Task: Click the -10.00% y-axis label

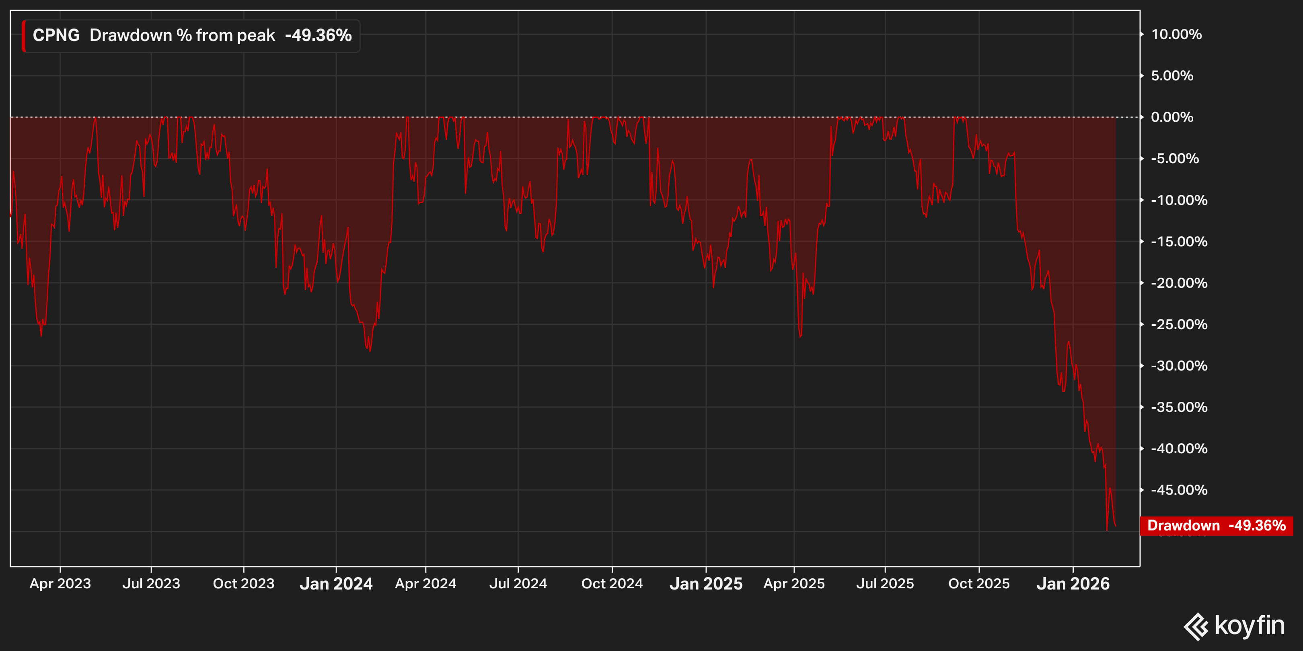Action: (x=1179, y=200)
